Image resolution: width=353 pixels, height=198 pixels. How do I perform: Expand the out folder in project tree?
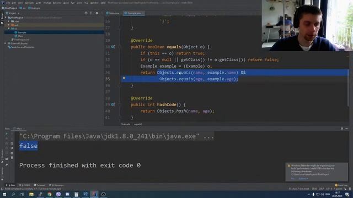pyautogui.click(x=9, y=25)
